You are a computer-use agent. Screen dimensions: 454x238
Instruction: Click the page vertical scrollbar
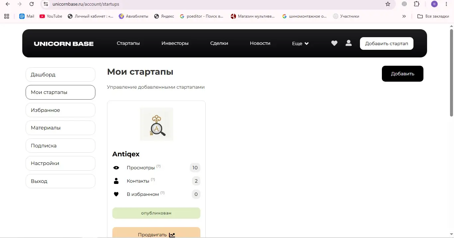click(451, 73)
